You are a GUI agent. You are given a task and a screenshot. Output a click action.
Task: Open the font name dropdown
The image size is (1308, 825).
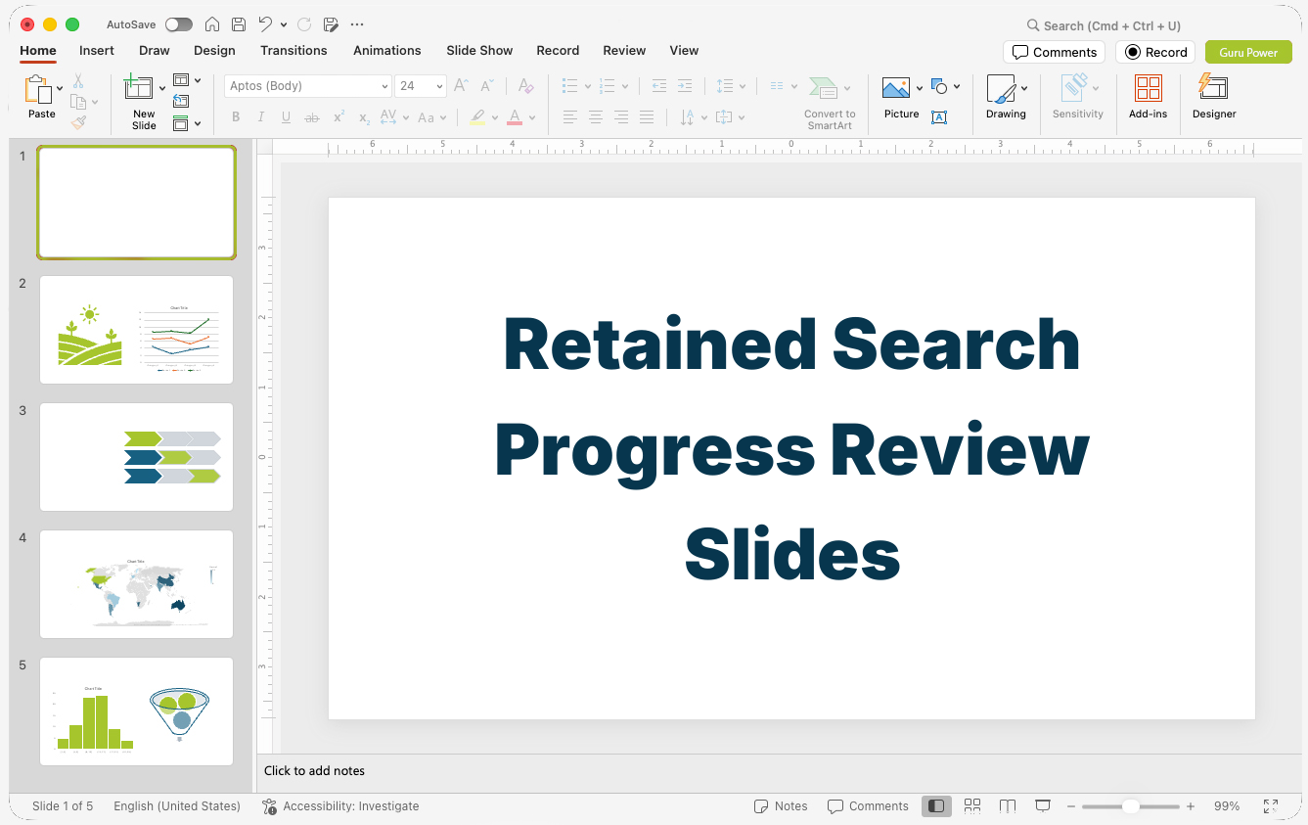pyautogui.click(x=384, y=86)
